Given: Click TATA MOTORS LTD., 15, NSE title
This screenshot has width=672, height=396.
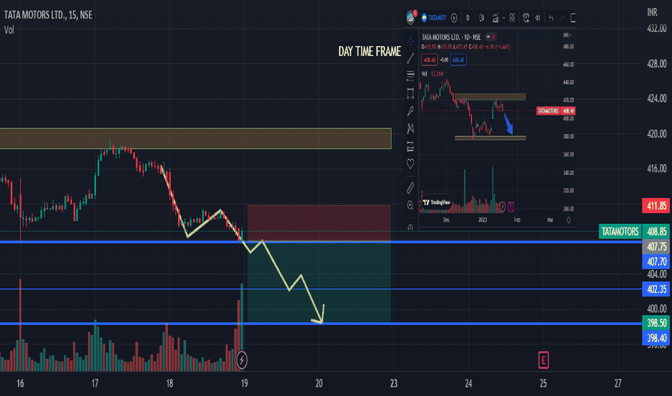Looking at the screenshot, I should (x=48, y=15).
